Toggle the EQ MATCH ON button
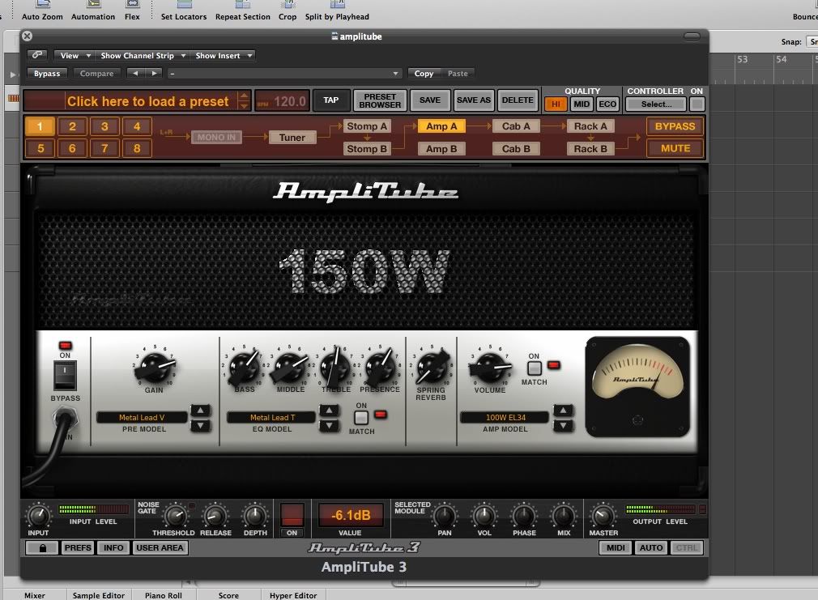 pos(361,417)
